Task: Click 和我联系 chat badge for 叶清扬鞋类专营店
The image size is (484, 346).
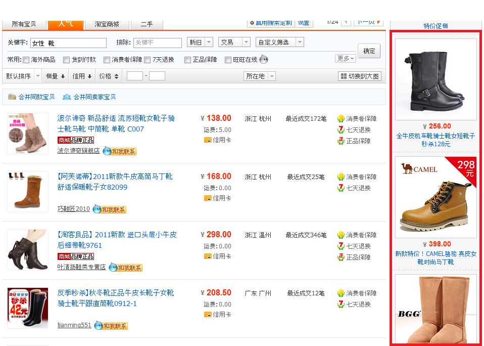Action: (126, 267)
